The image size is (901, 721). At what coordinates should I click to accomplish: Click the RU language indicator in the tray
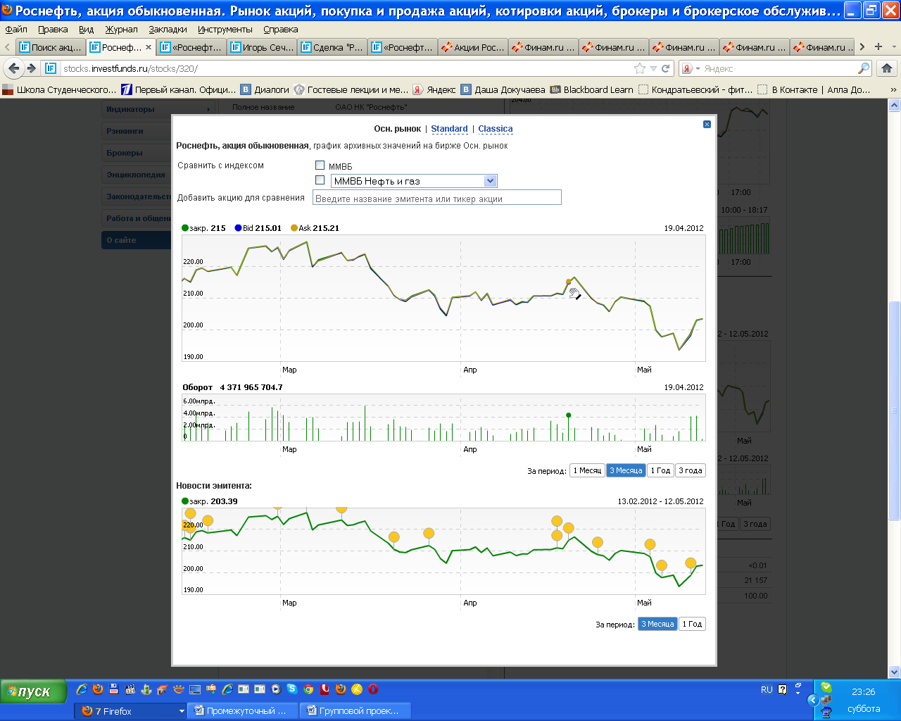767,690
